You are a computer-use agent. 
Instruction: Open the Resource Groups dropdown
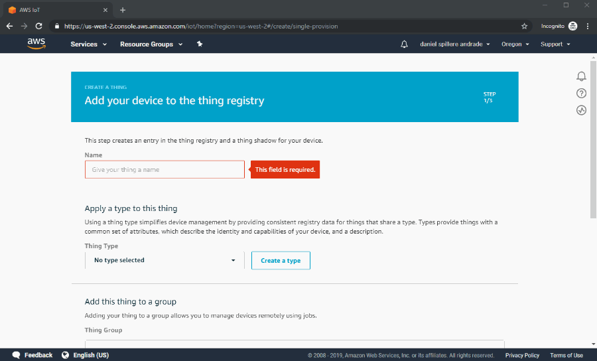coord(151,44)
